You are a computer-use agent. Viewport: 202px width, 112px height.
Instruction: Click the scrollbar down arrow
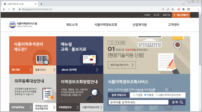(200, 110)
